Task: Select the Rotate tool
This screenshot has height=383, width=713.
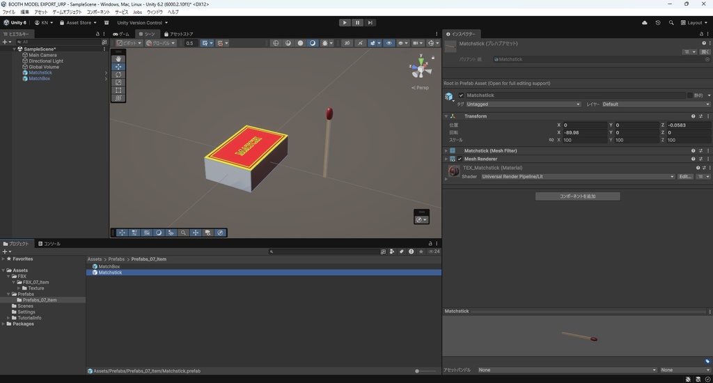Action: pyautogui.click(x=118, y=75)
